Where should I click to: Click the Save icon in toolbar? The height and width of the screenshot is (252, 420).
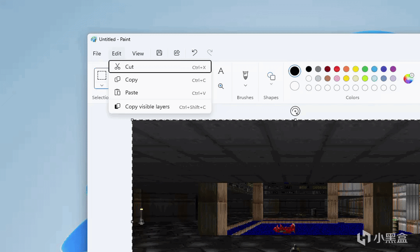click(x=159, y=53)
